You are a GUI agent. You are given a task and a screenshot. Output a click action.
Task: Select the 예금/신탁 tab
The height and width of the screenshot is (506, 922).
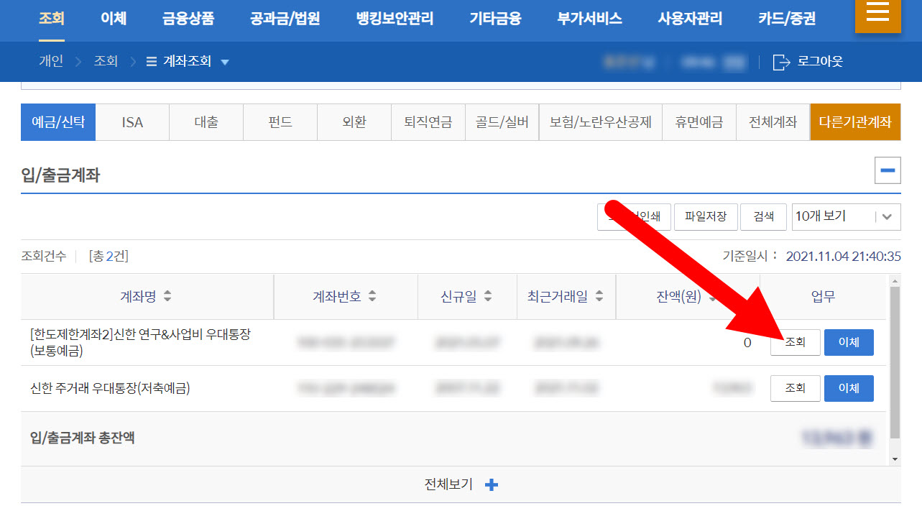pyautogui.click(x=58, y=122)
